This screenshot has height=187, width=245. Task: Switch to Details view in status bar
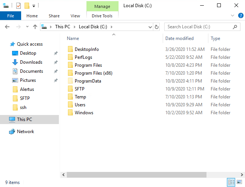231,182
